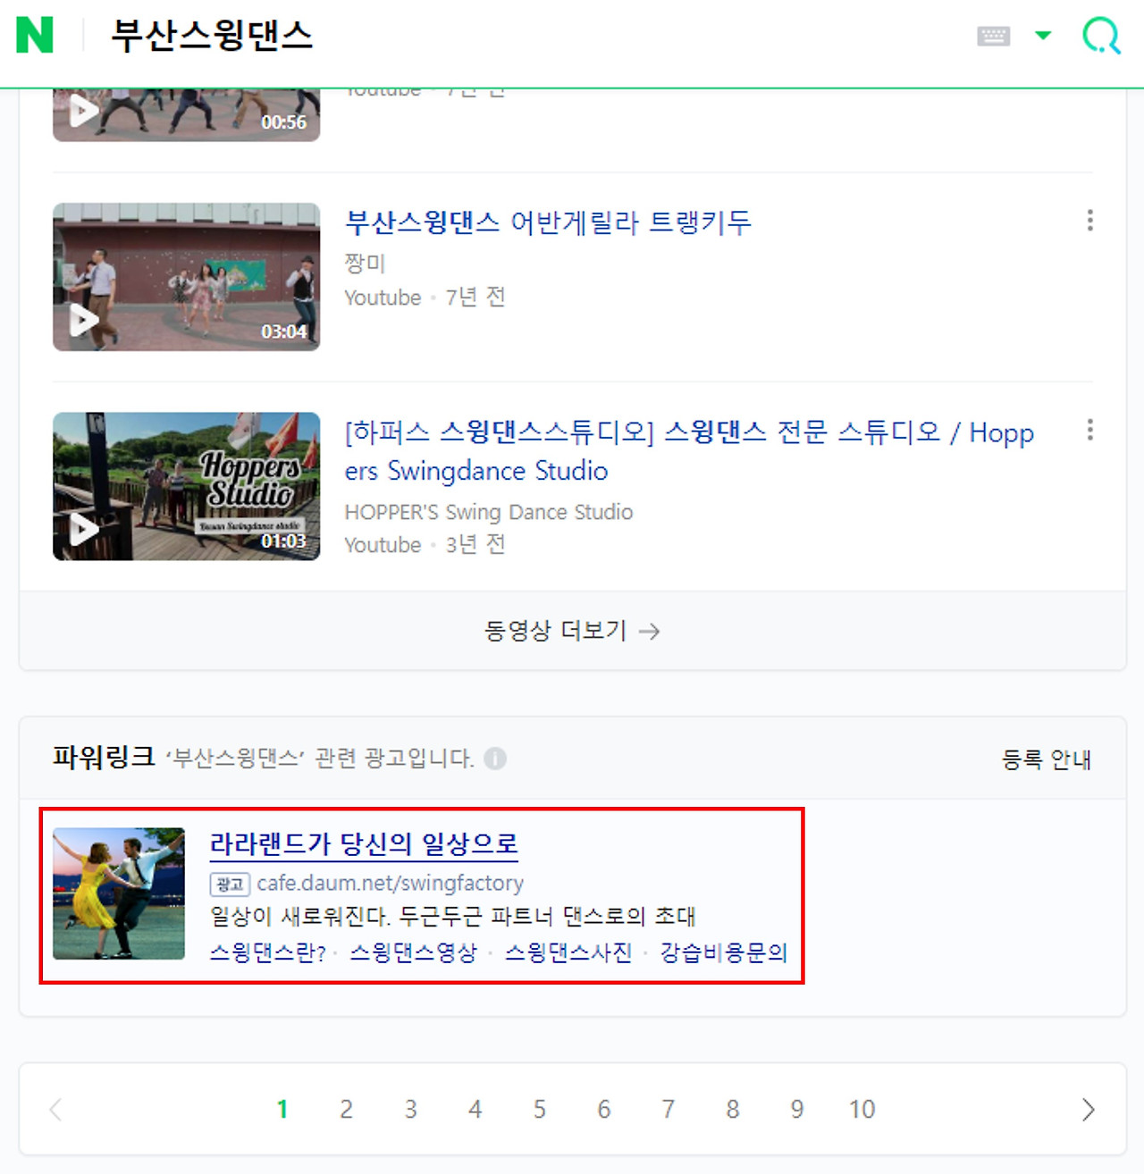Screen dimensions: 1144x1174
Task: Open 부산스윙댄스 어반게릴라 트랭키두 title link
Action: pos(548,222)
